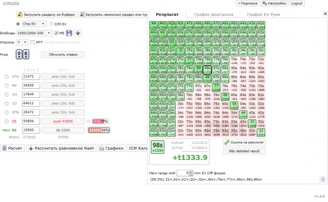The image size is (328, 202).
Task: Select the AA cell in hand grid
Action: click(x=154, y=25)
